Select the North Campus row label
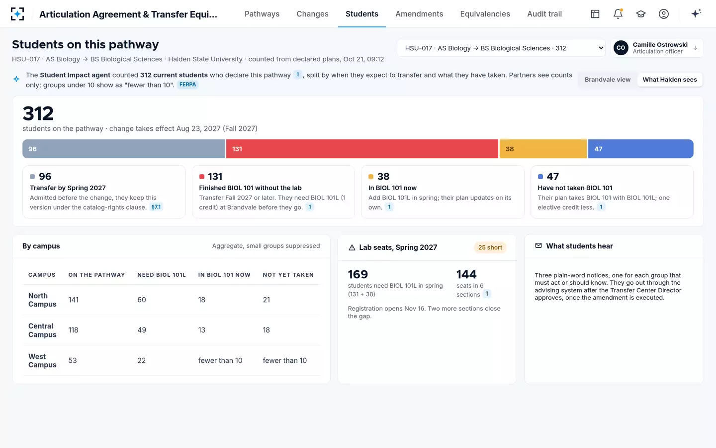The height and width of the screenshot is (448, 716). (42, 300)
